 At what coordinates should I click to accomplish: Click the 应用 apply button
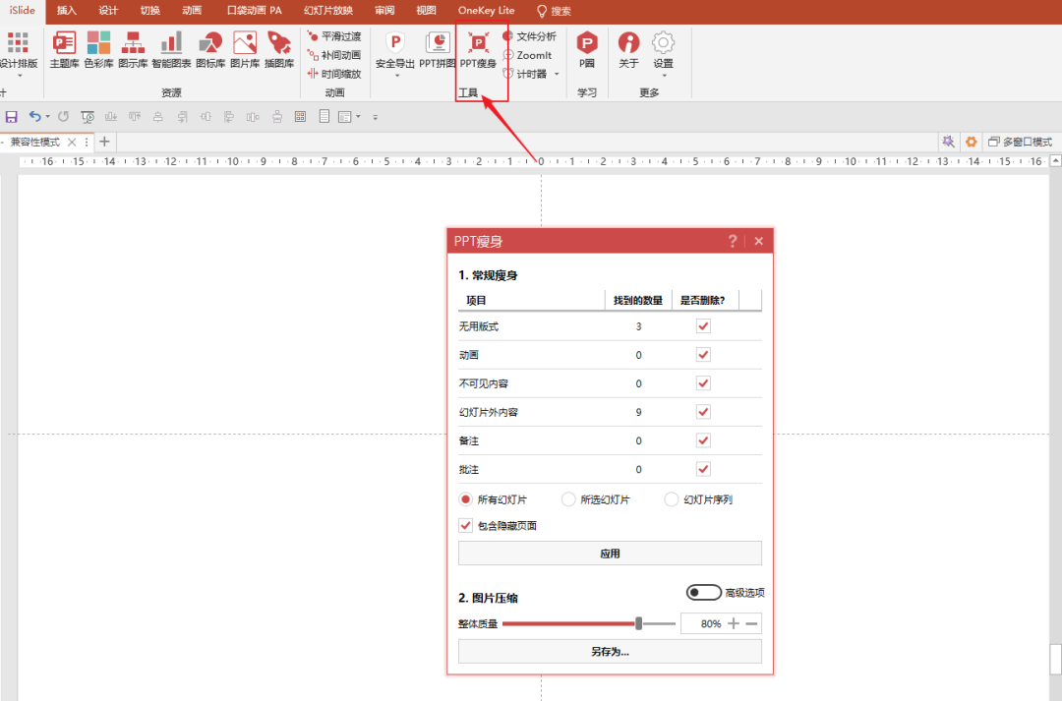tap(610, 554)
